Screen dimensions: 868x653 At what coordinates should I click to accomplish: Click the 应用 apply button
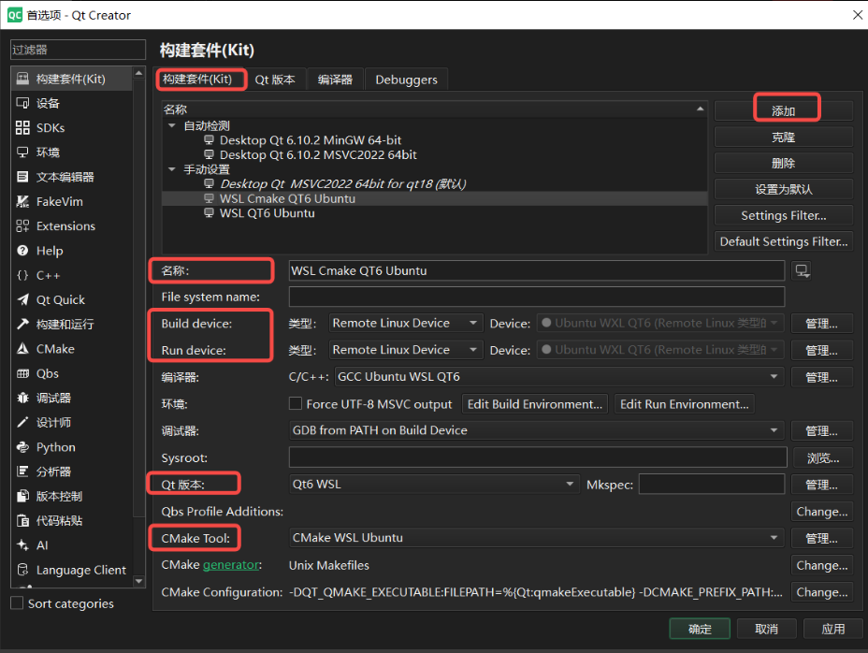[832, 629]
